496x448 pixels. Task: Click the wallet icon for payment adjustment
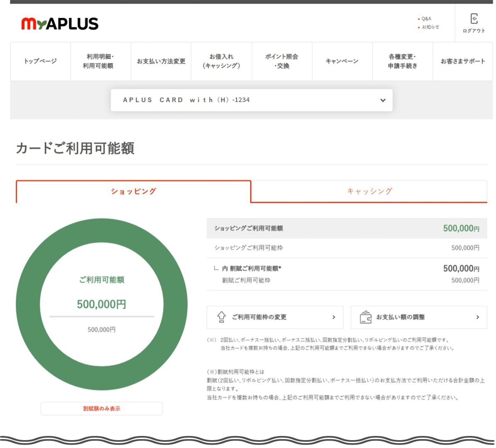[x=365, y=317]
